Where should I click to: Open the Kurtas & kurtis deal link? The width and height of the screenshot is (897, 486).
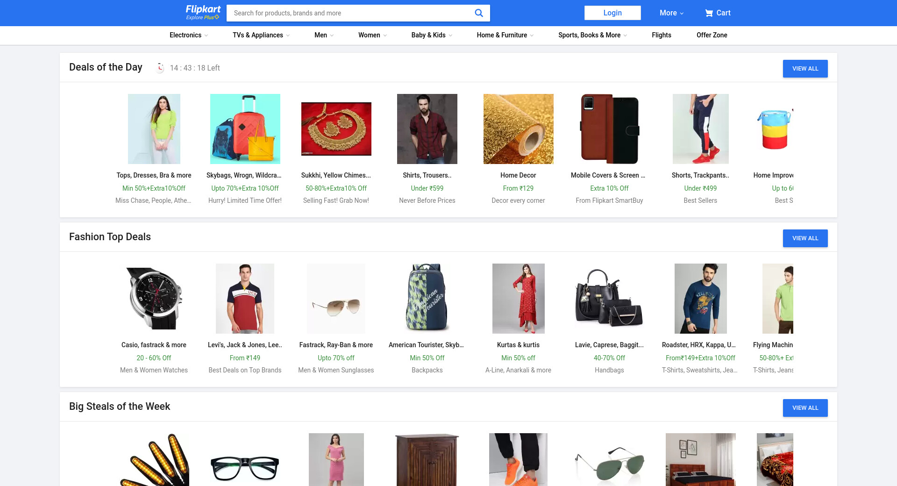pos(518,345)
